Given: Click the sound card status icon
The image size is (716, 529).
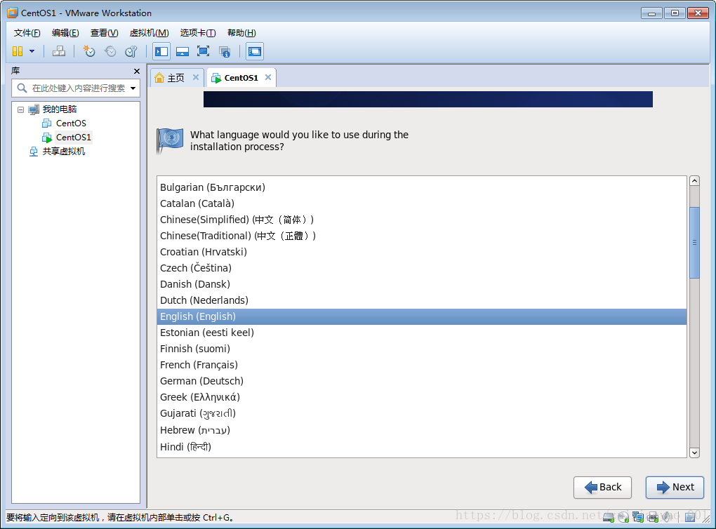Looking at the screenshot, I should pyautogui.click(x=667, y=516).
